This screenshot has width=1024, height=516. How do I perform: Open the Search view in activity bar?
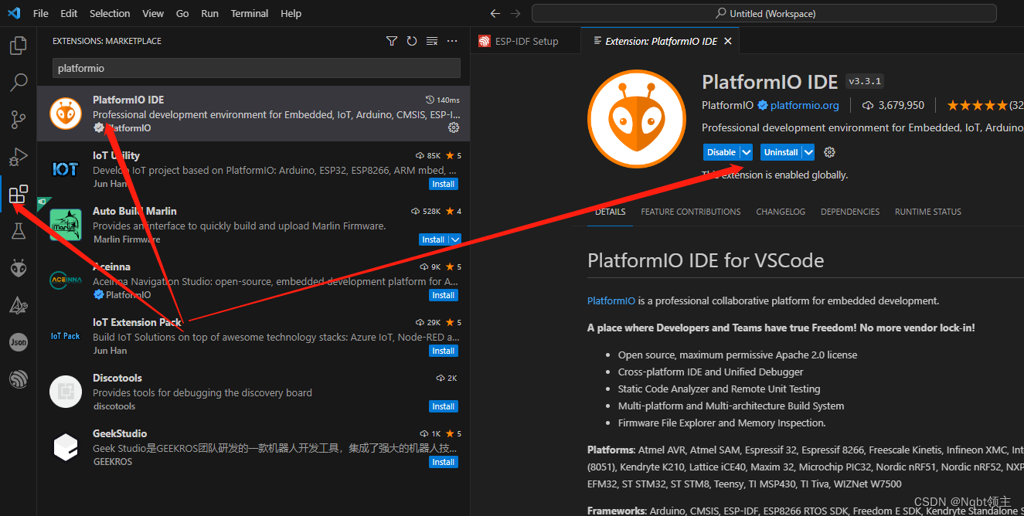pyautogui.click(x=19, y=82)
